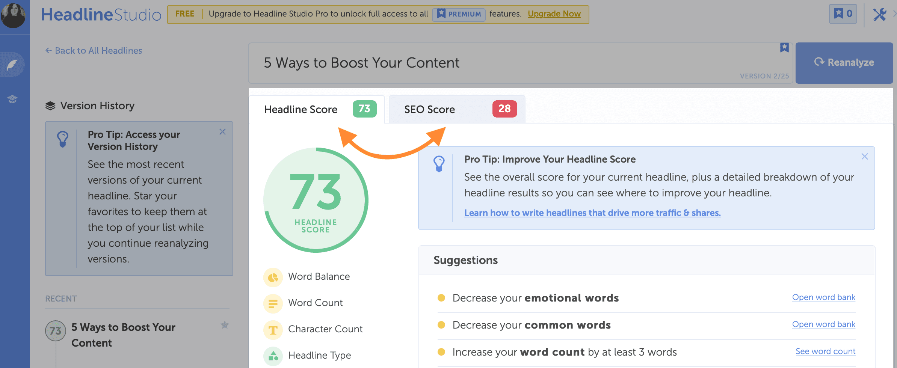Screen dimensions: 897x368
Task: Click the FREE plan label
Action: coord(185,14)
